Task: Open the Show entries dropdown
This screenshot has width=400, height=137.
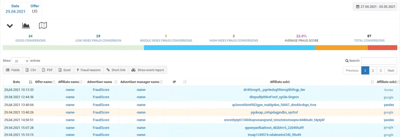Action: click(x=20, y=61)
